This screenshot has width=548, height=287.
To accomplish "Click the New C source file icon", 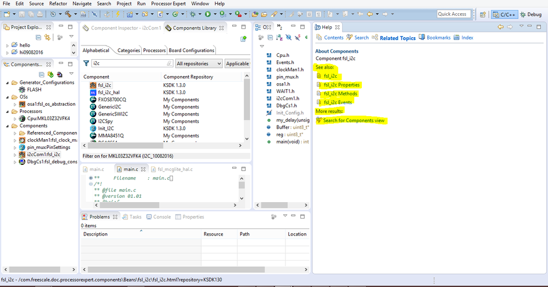I will [x=160, y=14].
